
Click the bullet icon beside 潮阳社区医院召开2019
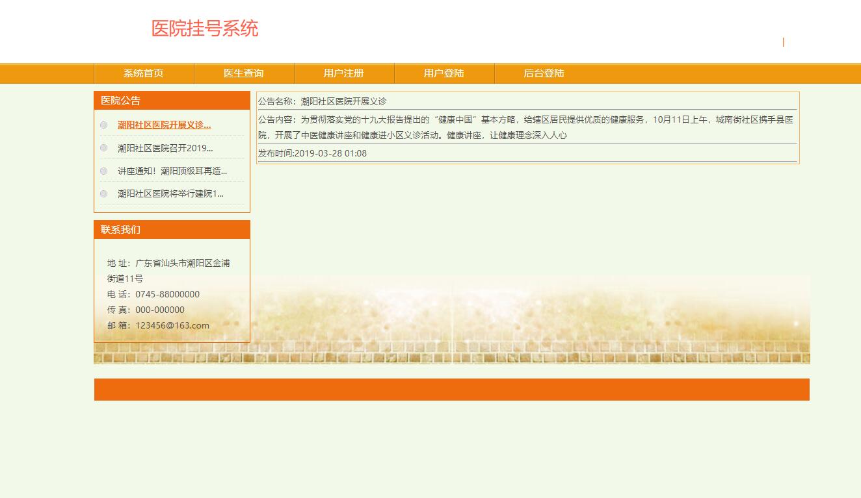(104, 147)
